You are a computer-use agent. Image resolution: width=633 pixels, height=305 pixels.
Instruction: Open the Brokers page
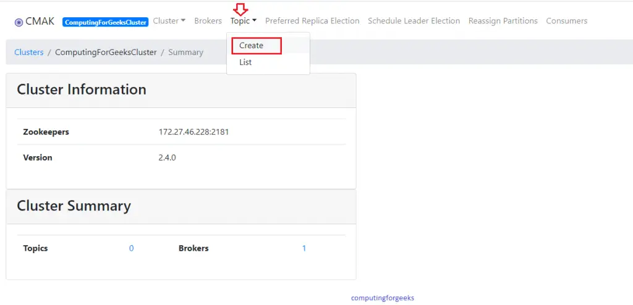tap(208, 20)
